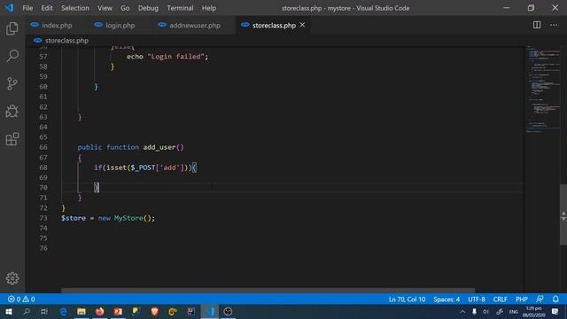Click line number 73 in the gutter
Screen dimensions: 567x319
pos(43,218)
